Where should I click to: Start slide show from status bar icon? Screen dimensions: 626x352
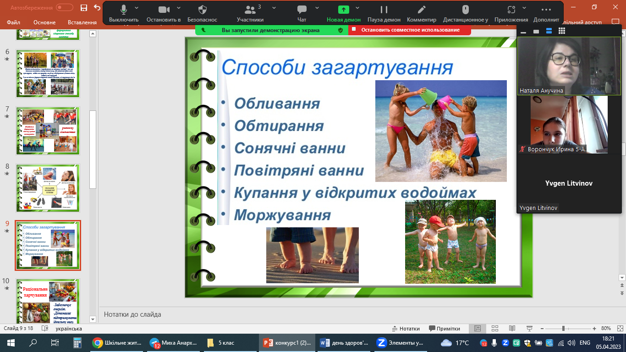529,329
